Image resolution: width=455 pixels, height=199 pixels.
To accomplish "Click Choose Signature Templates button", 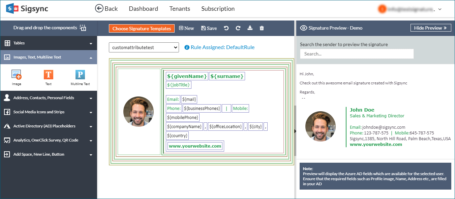I will 142,29.
